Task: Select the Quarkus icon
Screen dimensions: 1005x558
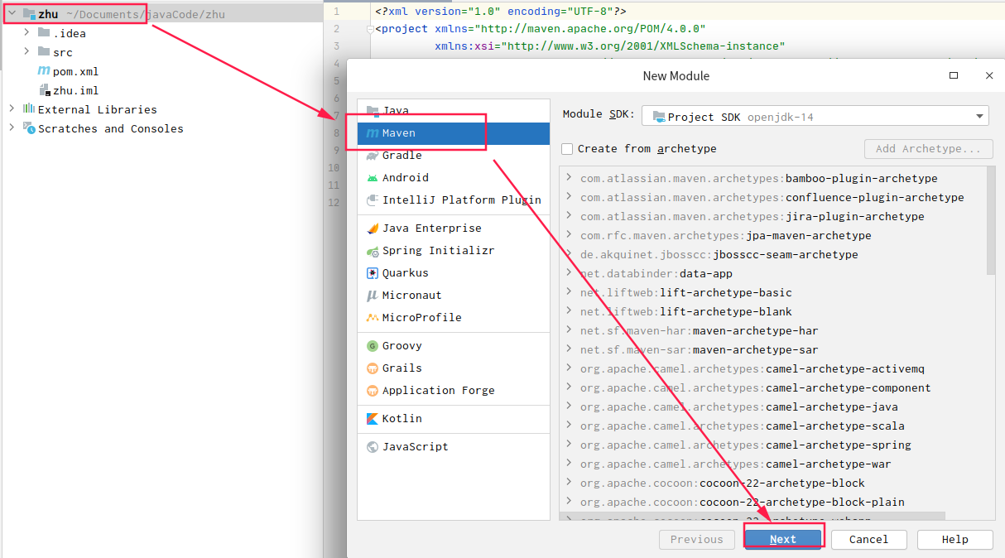Action: click(x=373, y=273)
